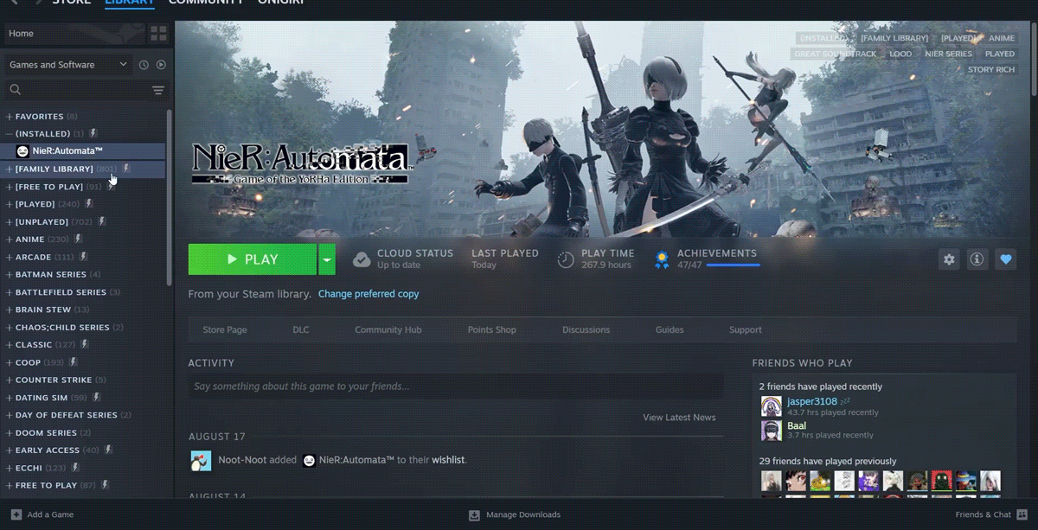Image resolution: width=1038 pixels, height=530 pixels.
Task: Click Change preferred copy link
Action: click(x=368, y=294)
